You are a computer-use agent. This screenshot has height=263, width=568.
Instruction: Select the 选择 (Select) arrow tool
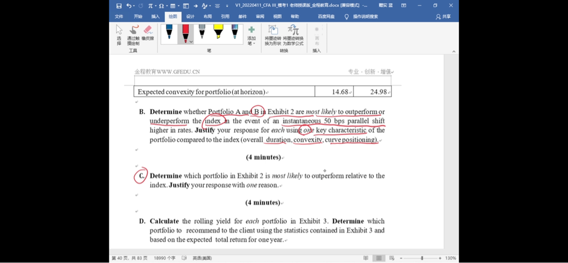119,35
